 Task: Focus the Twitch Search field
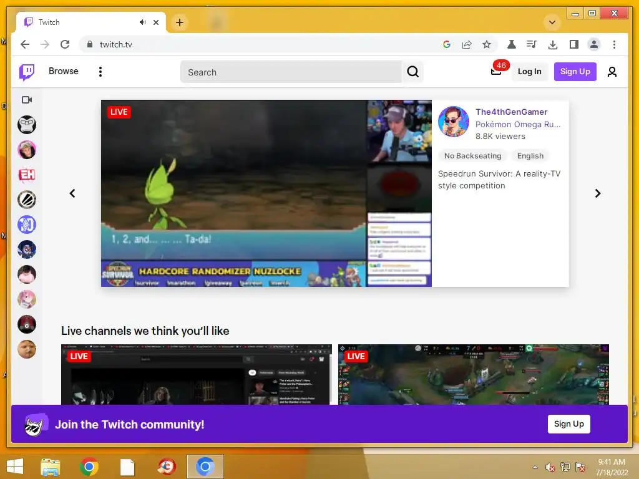point(291,72)
